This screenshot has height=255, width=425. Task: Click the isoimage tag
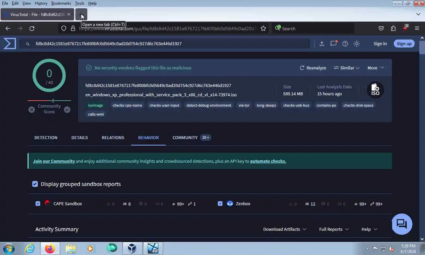click(96, 105)
